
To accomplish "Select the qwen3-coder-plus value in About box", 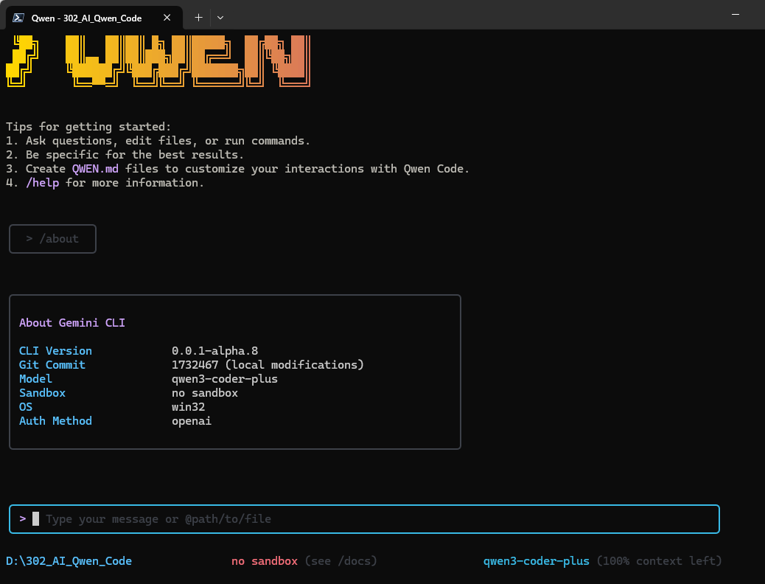I will coord(225,380).
